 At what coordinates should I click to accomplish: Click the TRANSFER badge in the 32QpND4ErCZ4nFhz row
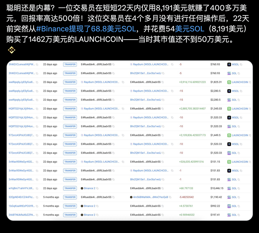[x=70, y=197]
